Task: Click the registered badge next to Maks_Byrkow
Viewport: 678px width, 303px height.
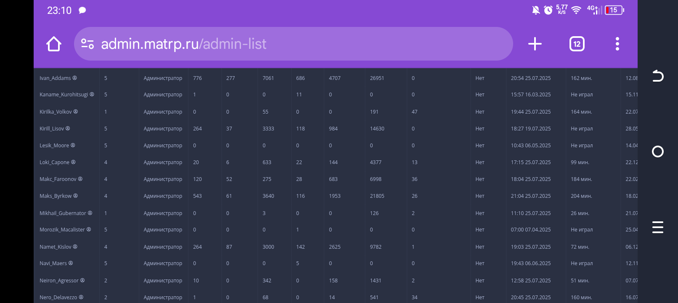Action: click(75, 196)
